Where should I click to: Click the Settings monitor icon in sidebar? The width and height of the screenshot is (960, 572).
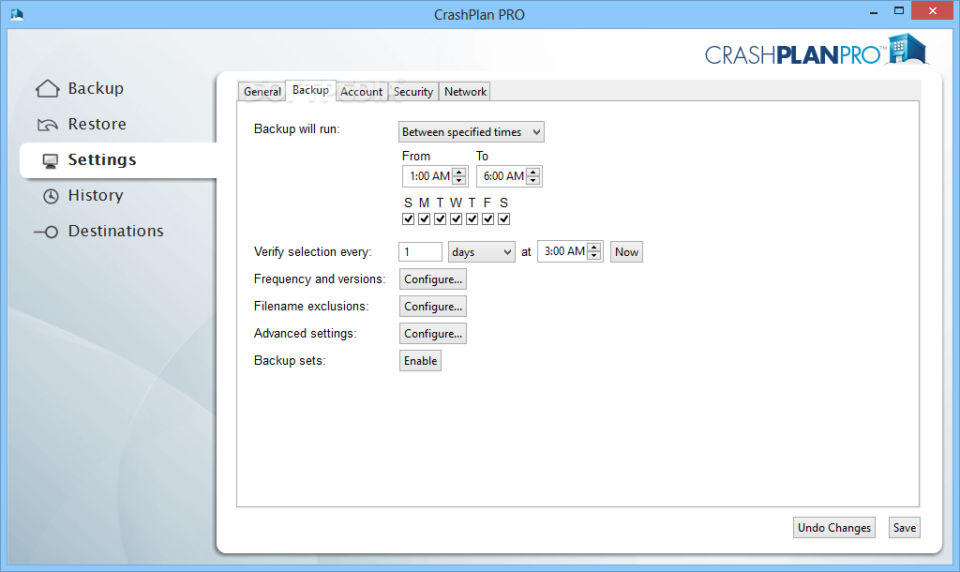[x=51, y=161]
